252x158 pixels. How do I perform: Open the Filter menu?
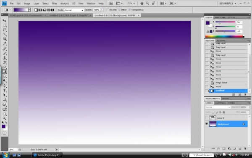(x=55, y=3)
